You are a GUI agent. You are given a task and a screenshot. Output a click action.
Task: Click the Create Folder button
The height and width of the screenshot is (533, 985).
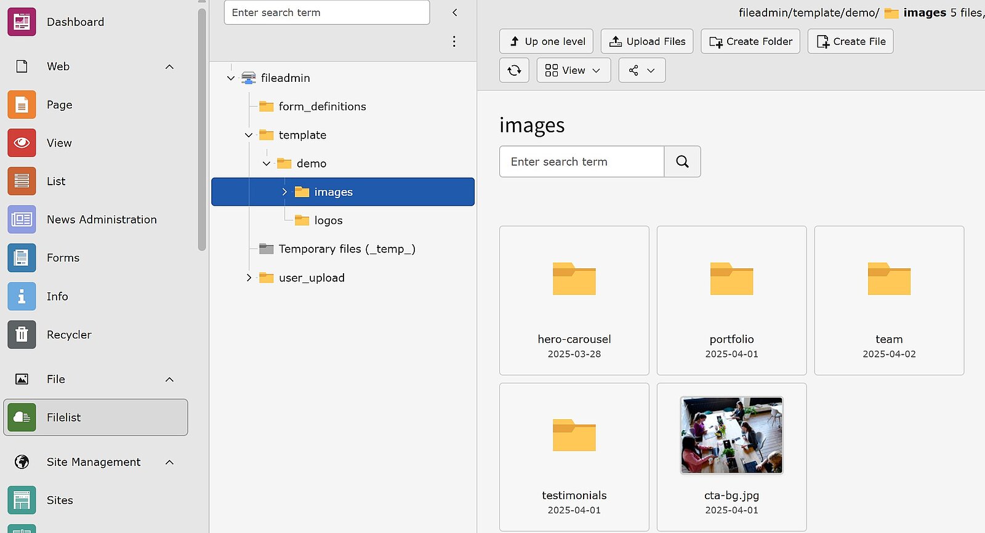(x=750, y=41)
